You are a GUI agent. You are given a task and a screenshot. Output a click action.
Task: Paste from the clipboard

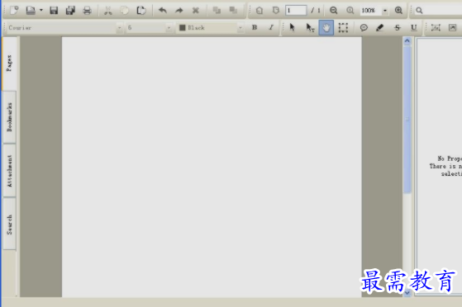(x=141, y=11)
